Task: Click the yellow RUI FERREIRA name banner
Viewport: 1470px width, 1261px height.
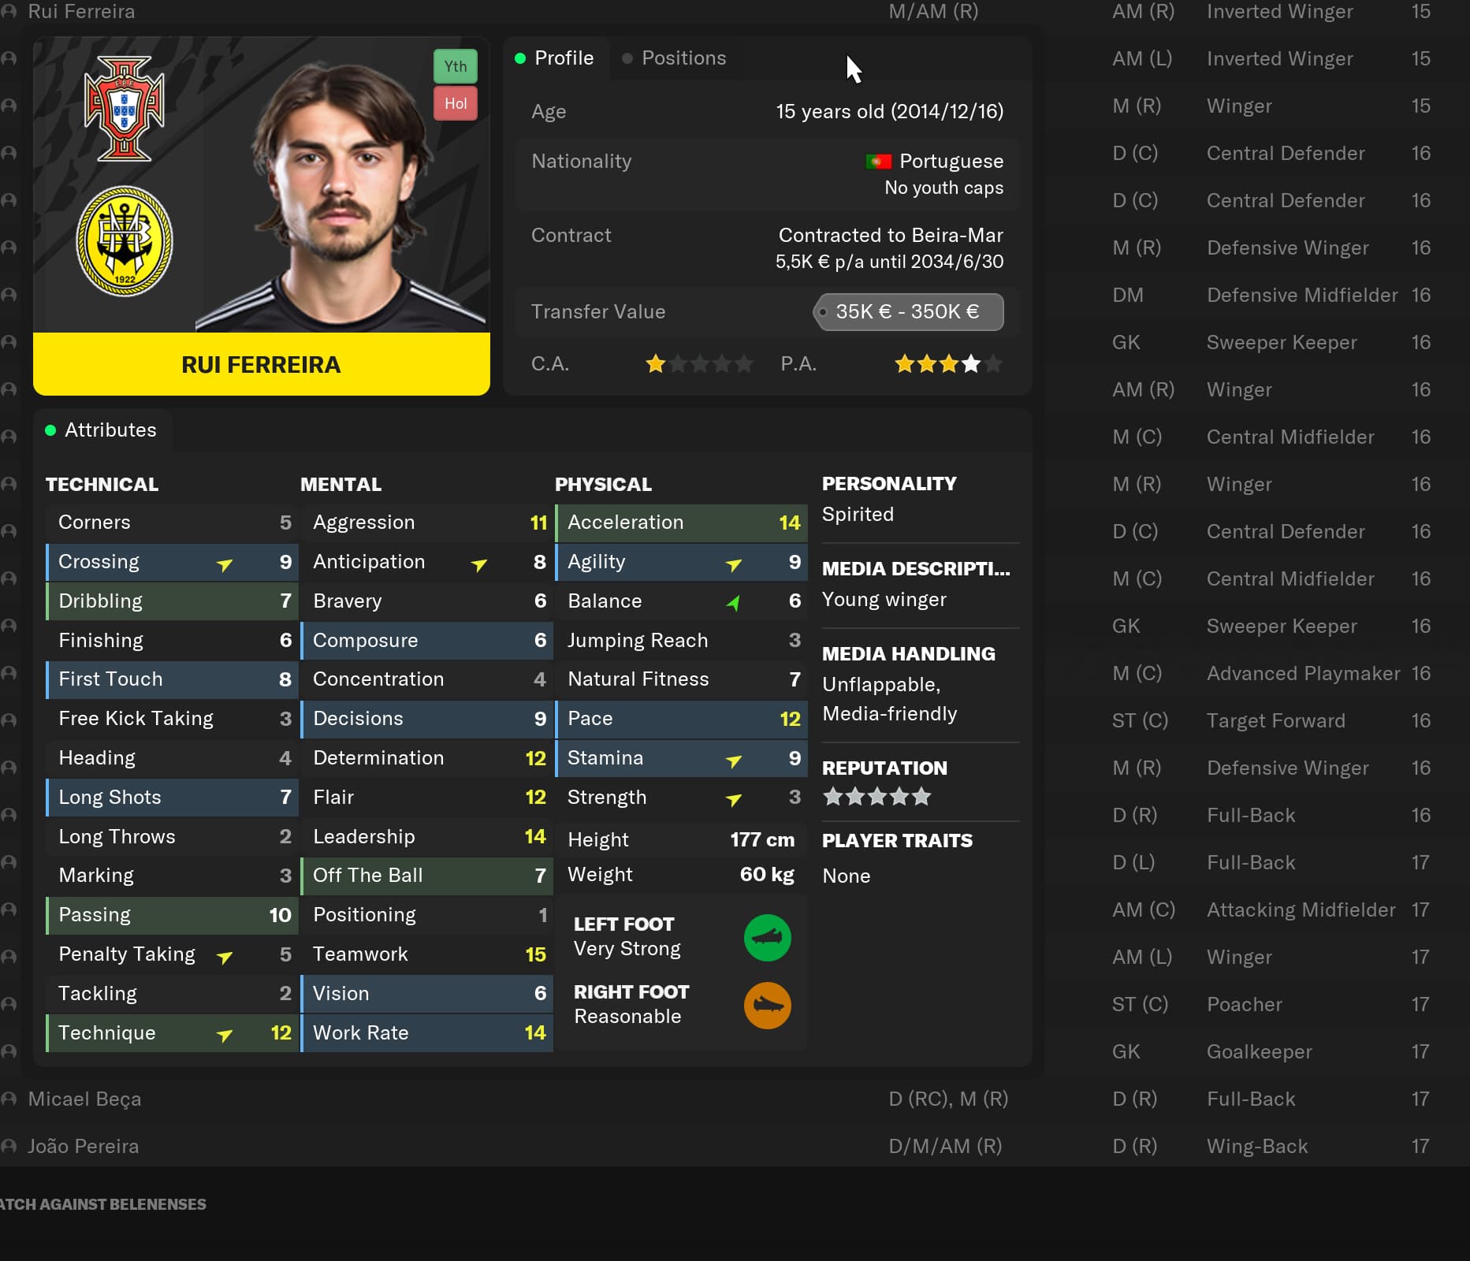Action: (x=262, y=364)
